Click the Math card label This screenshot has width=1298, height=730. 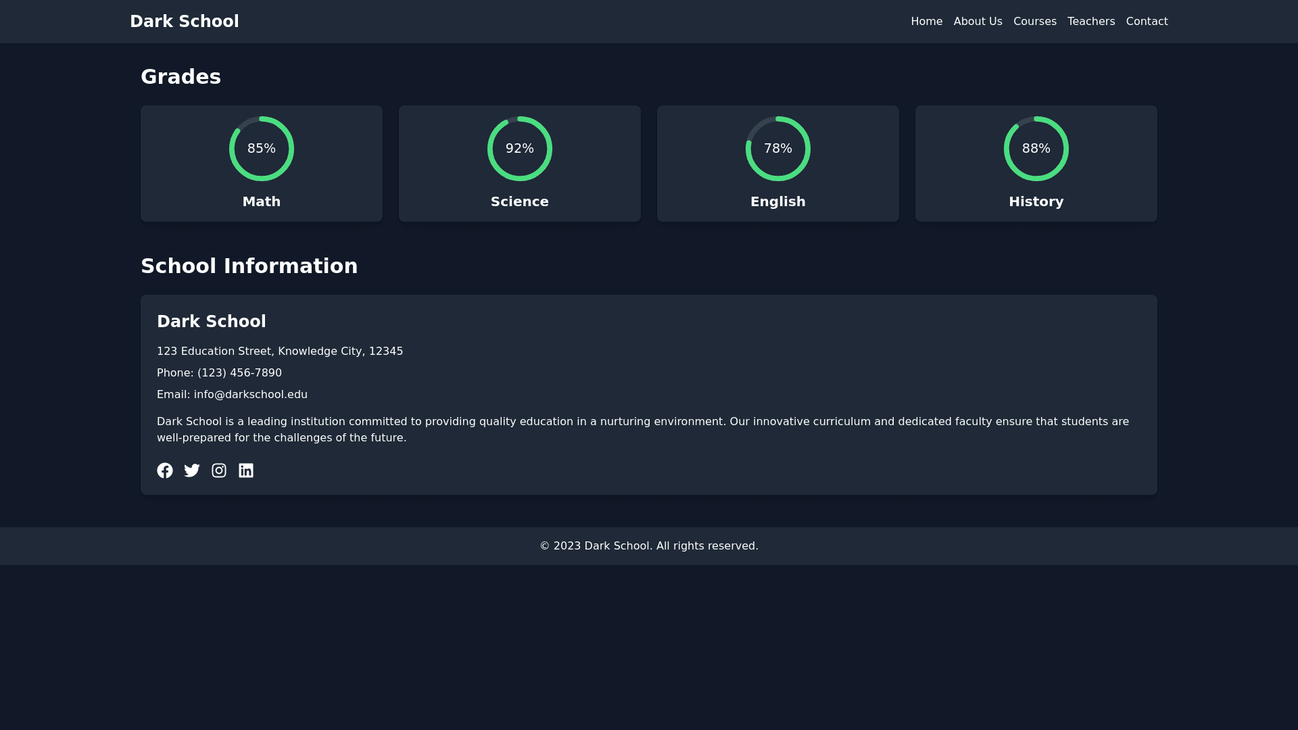coord(262,202)
